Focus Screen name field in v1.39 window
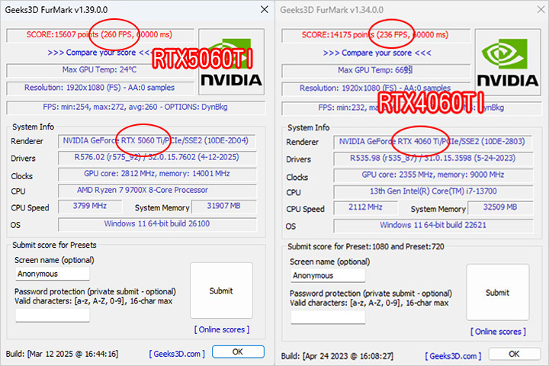Screen dimensions: 549x366 [x=53, y=274]
